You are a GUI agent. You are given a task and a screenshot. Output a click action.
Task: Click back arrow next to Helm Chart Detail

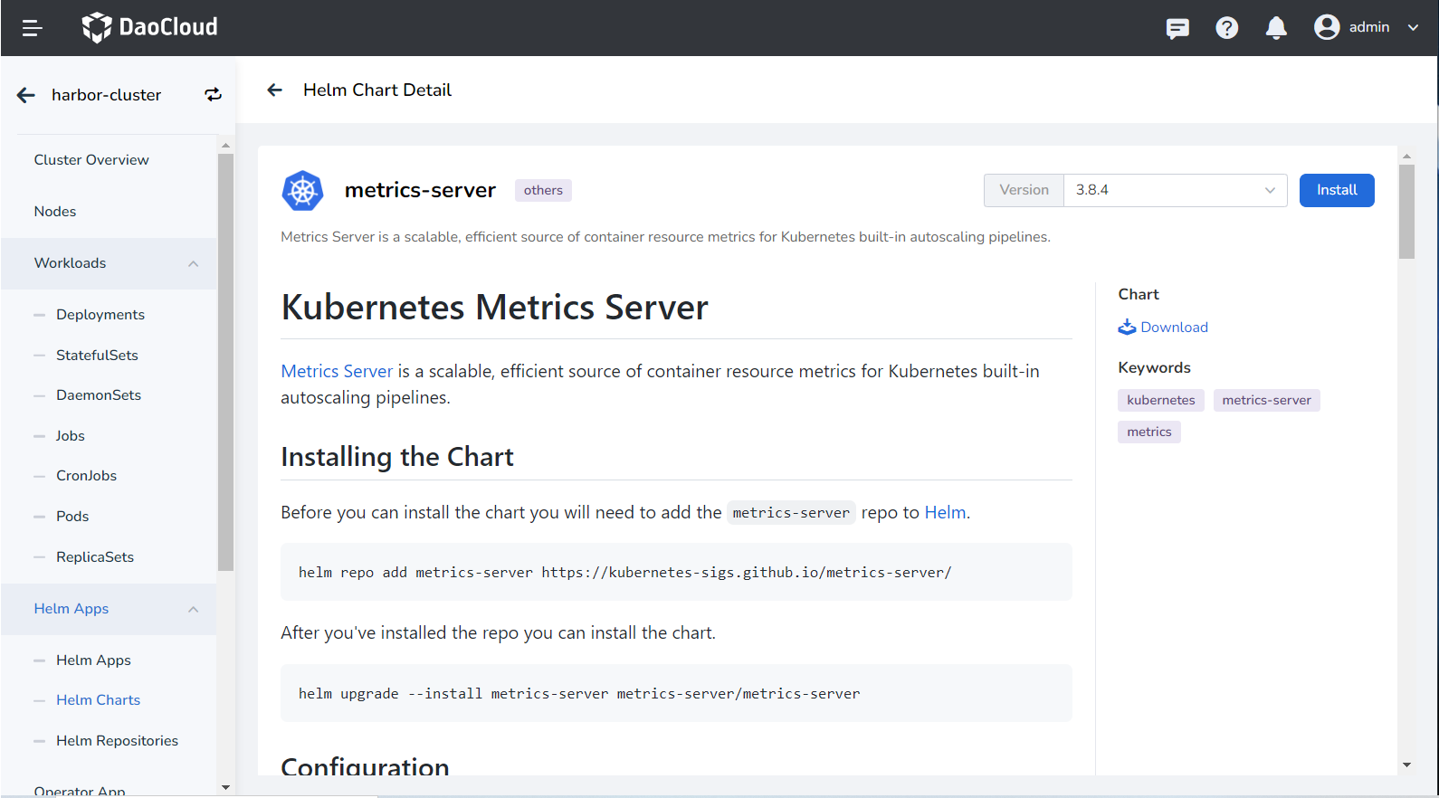[x=275, y=90]
